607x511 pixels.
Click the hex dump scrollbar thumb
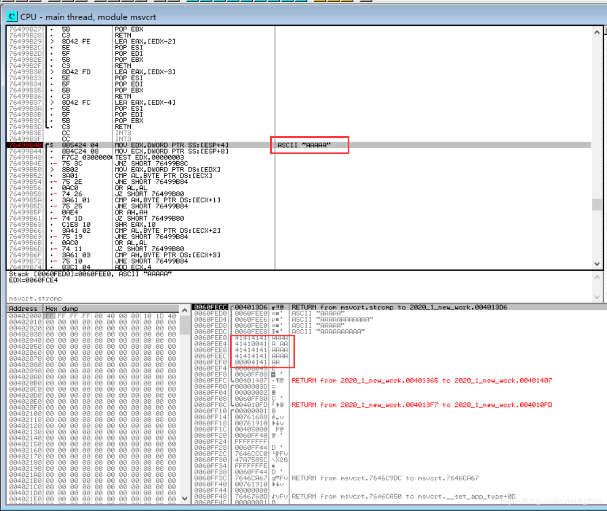[184, 325]
